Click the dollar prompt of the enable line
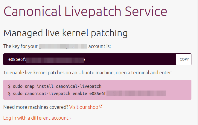The image size is (198, 125). pos(9,94)
